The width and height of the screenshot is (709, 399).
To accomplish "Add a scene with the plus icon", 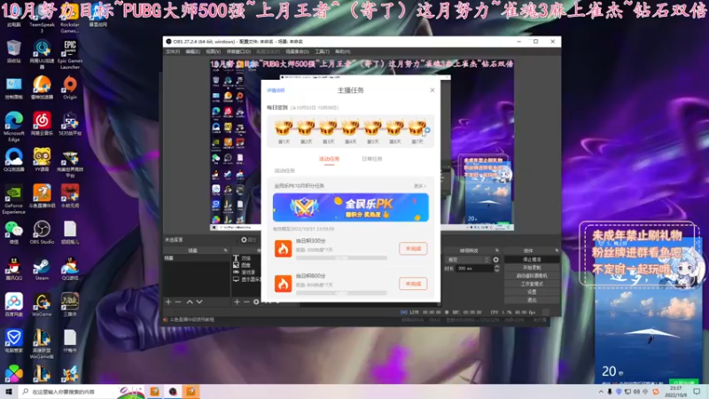I will [x=168, y=301].
